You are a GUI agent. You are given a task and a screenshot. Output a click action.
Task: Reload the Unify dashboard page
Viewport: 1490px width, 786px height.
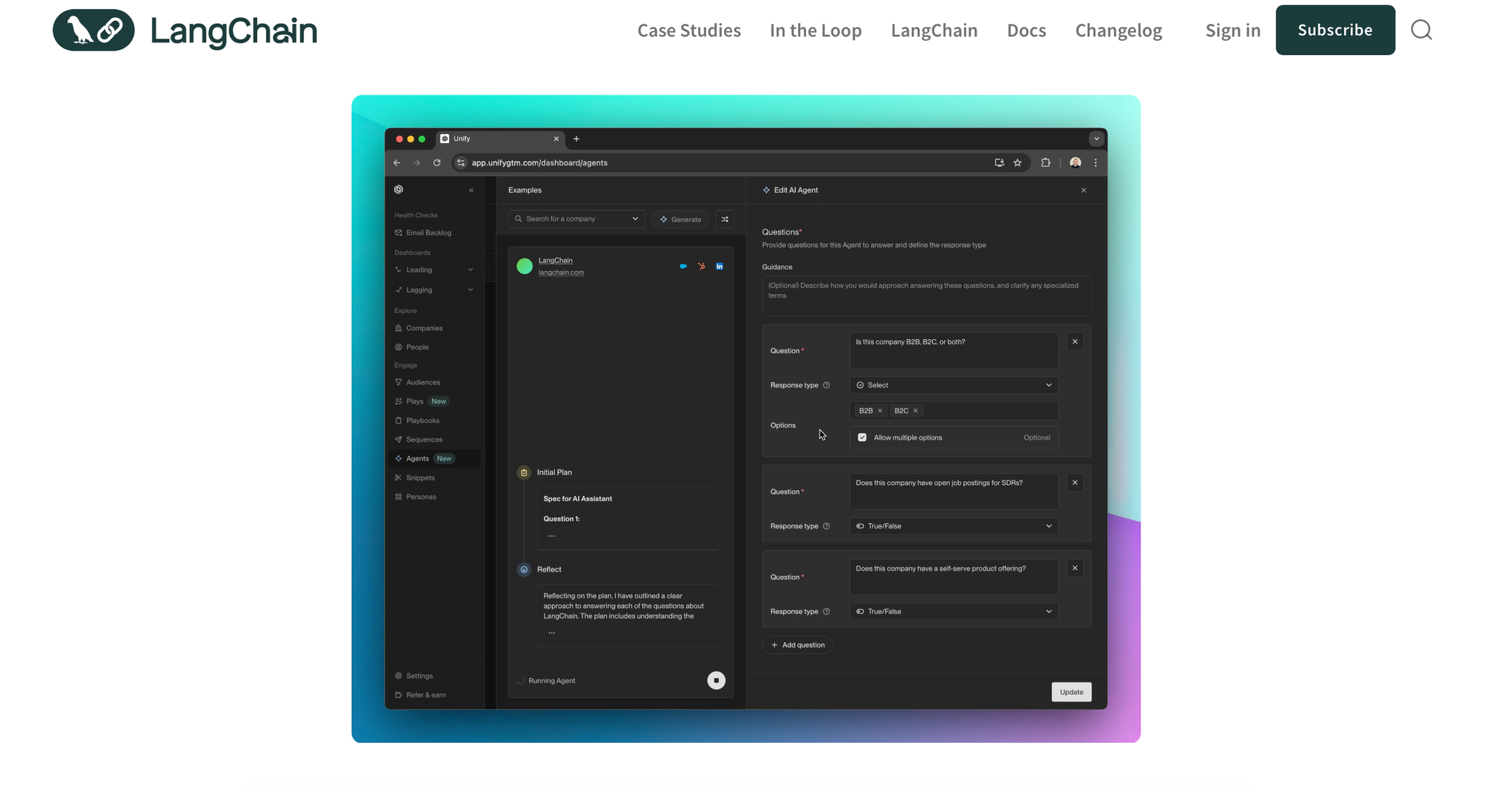(x=437, y=162)
